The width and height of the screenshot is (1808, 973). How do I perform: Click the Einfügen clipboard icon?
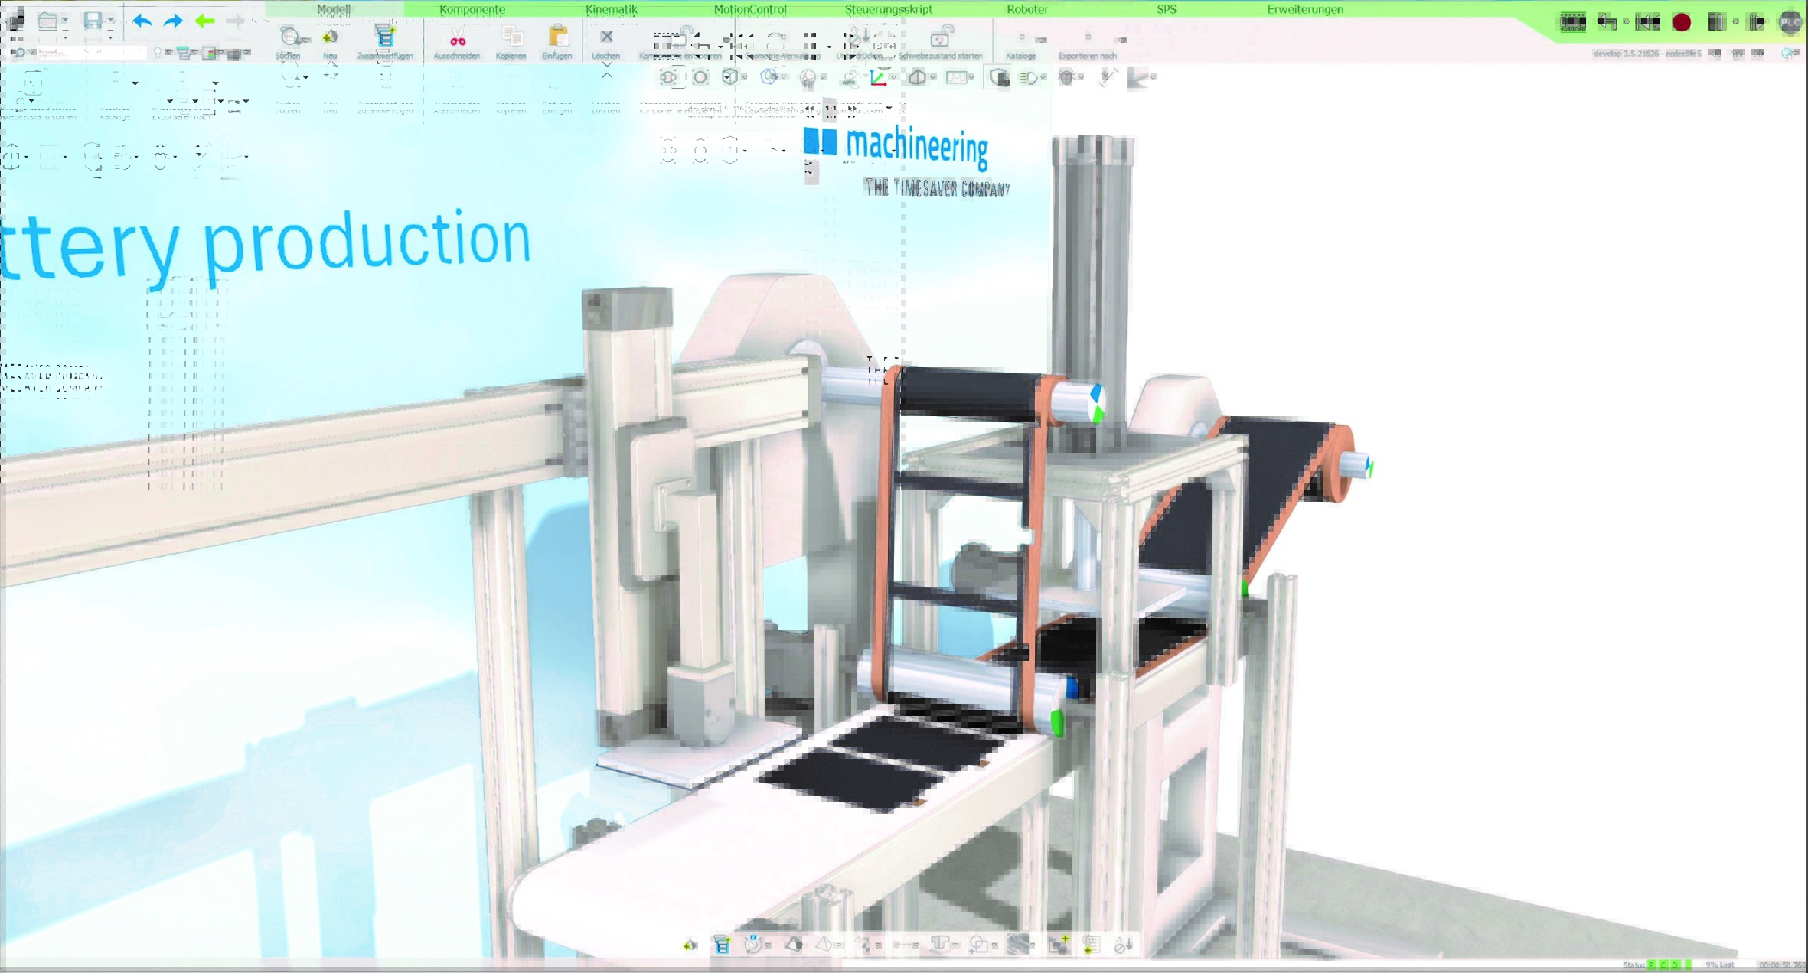click(x=558, y=36)
